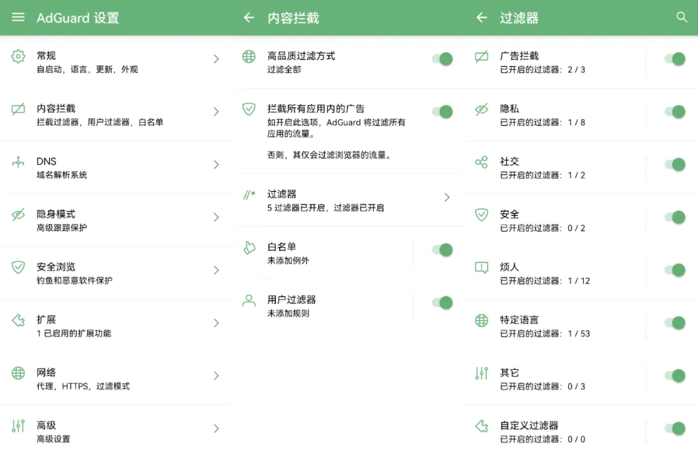Screen dimensions: 698x468
Task: Click the person icon beside 用户过滤器
Action: point(249,301)
